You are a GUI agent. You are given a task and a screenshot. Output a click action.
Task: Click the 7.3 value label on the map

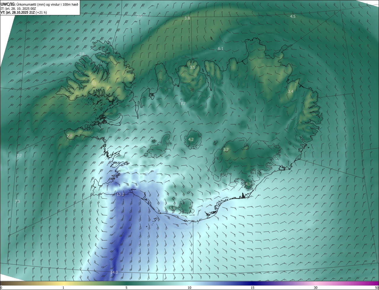coord(17,202)
